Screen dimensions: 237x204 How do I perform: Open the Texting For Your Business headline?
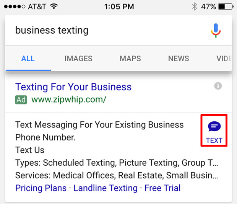(x=73, y=87)
